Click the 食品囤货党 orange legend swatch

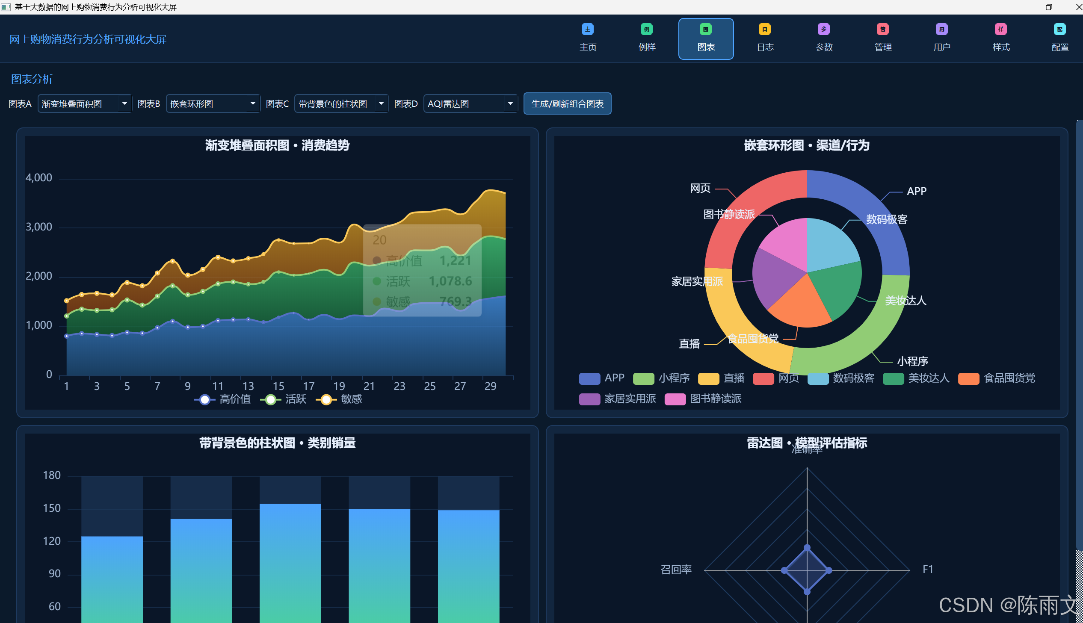point(969,379)
